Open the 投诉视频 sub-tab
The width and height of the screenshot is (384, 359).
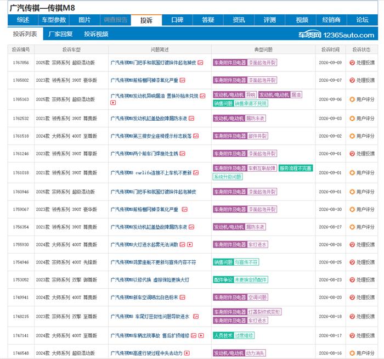pos(96,34)
